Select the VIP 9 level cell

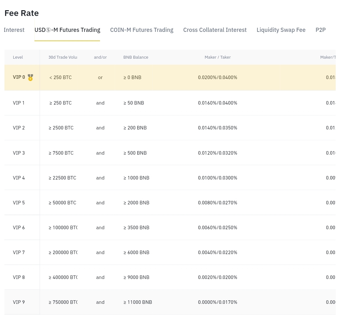tap(19, 302)
